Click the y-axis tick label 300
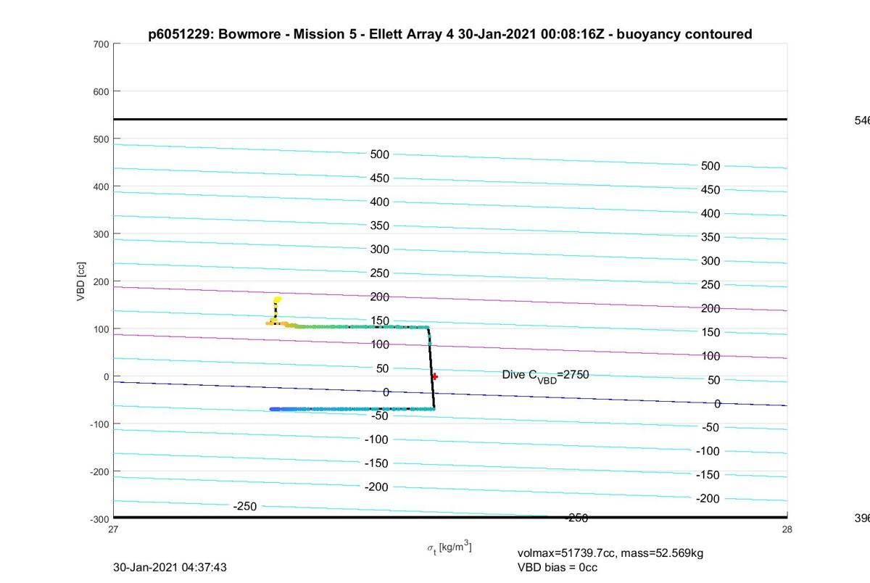The image size is (870, 583). [x=100, y=234]
